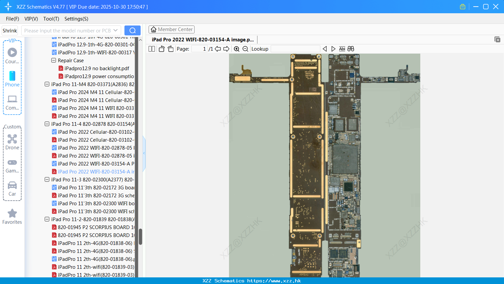Open iPad Pro 2022 WIFI-820-03154-A P boardview
The width and height of the screenshot is (504, 284).
tap(93, 164)
